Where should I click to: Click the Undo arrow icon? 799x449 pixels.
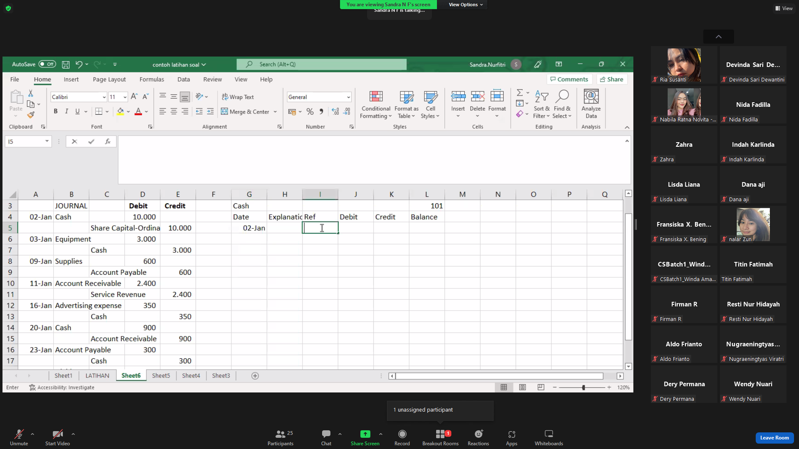pos(79,64)
